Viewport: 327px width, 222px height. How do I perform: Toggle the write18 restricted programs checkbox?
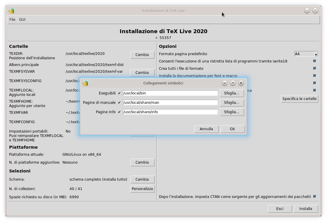click(315, 61)
